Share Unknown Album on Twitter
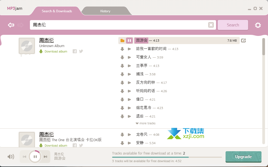This screenshot has width=268, height=167. 81,51
